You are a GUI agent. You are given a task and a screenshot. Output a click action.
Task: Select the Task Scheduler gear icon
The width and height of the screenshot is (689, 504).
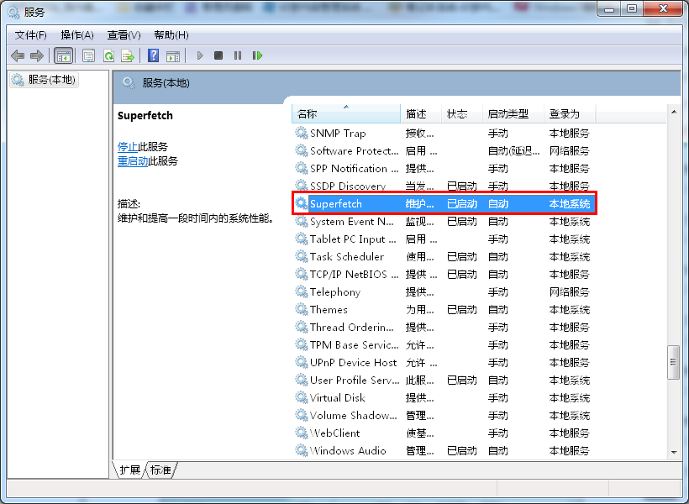[301, 256]
